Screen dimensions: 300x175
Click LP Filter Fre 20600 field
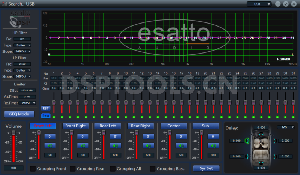pyautogui.click(x=22, y=64)
